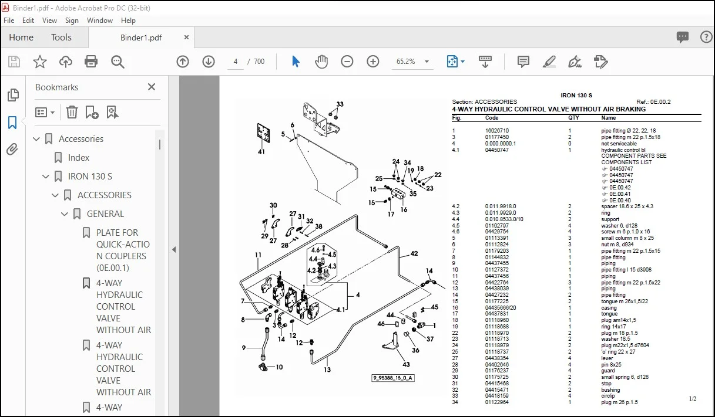
Task: Select the Hand pan tool
Action: coord(321,62)
